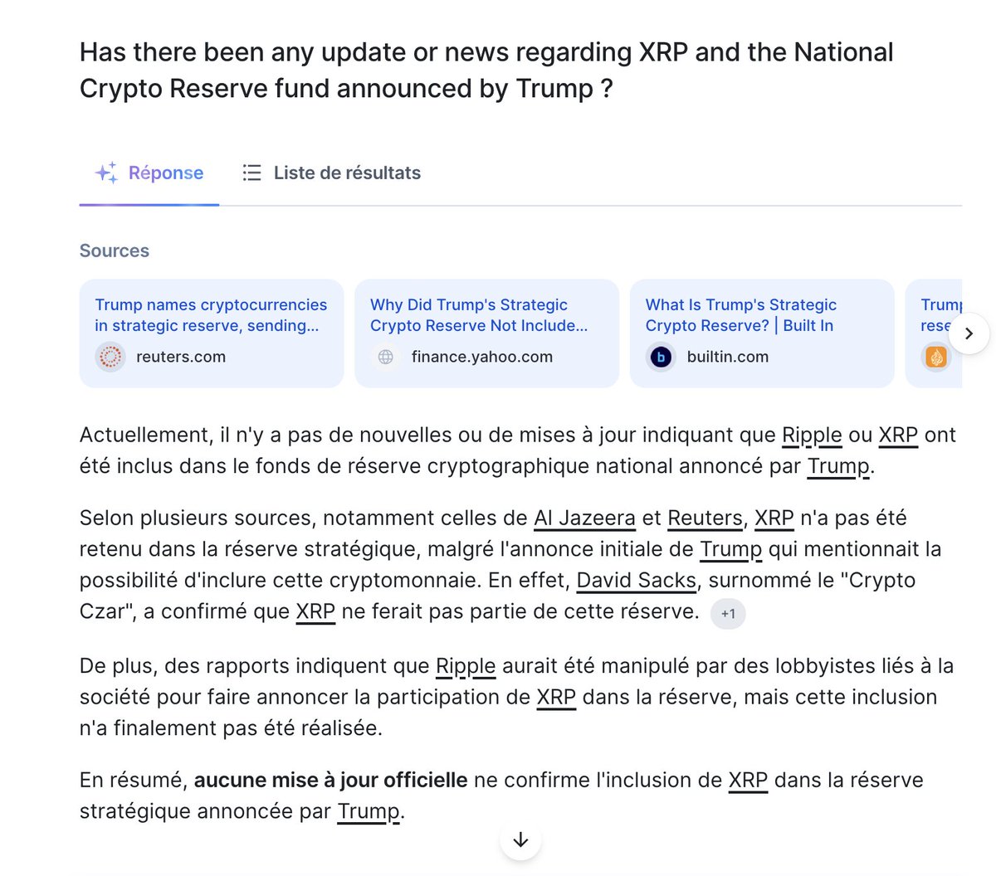Open the builtin.com source card
Image resolution: width=996 pixels, height=876 pixels.
762,333
